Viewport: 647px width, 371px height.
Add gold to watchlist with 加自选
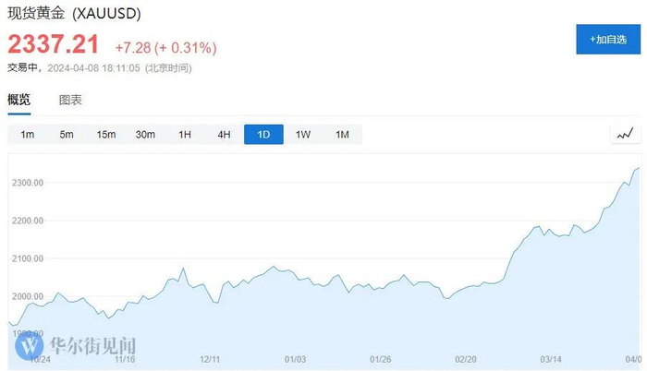point(607,40)
